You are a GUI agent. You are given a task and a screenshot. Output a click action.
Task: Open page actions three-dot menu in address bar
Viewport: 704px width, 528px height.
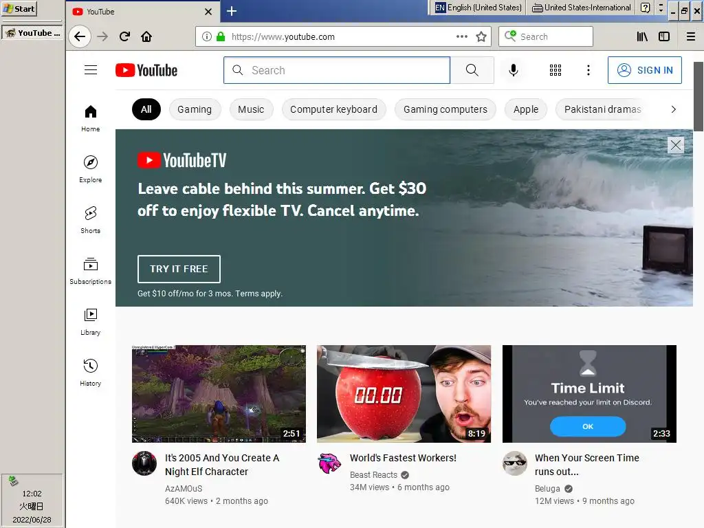pyautogui.click(x=461, y=36)
